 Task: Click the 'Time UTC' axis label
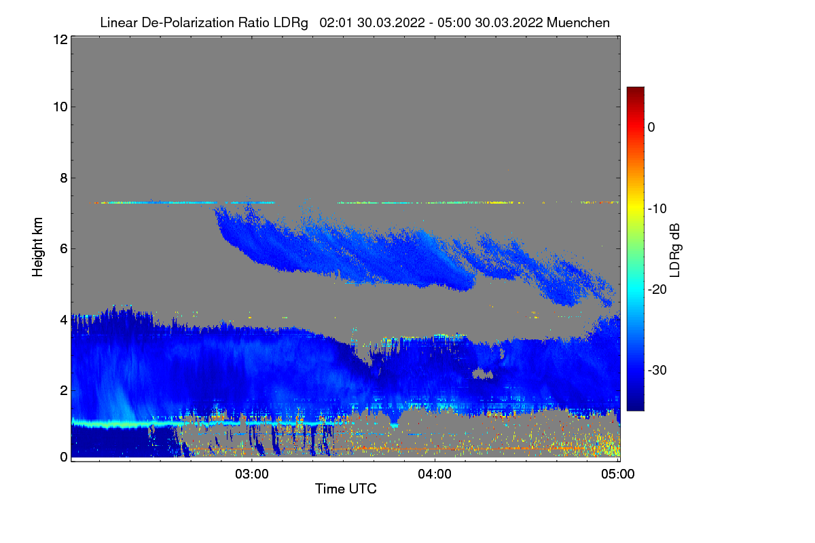(x=346, y=489)
